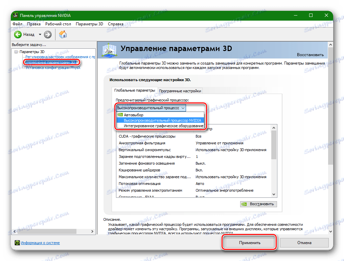Click the Forward arrow icon in toolbar
This screenshot has height=261, width=344.
tap(48, 34)
